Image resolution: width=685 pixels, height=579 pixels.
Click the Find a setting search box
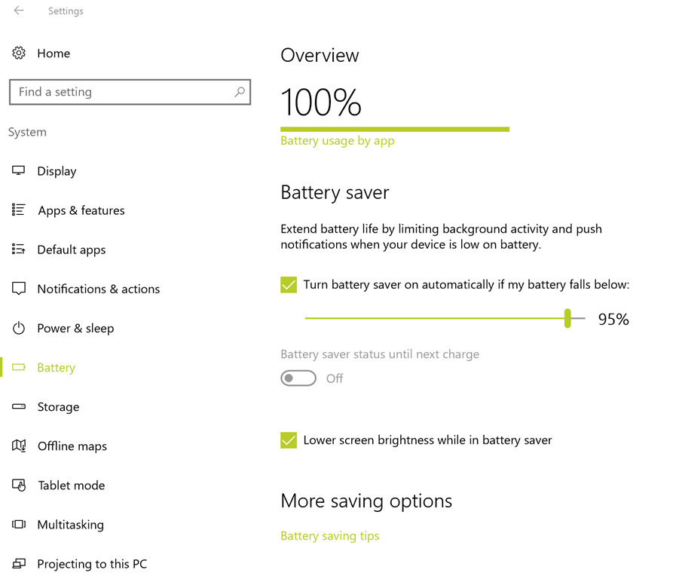pyautogui.click(x=121, y=92)
